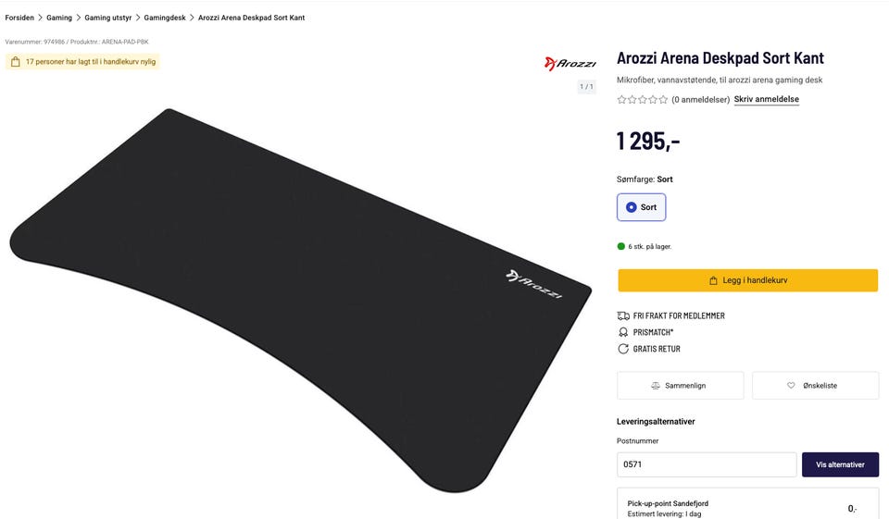Click the Sammenlign button
Viewport: 889px width, 519px height.
(x=680, y=386)
